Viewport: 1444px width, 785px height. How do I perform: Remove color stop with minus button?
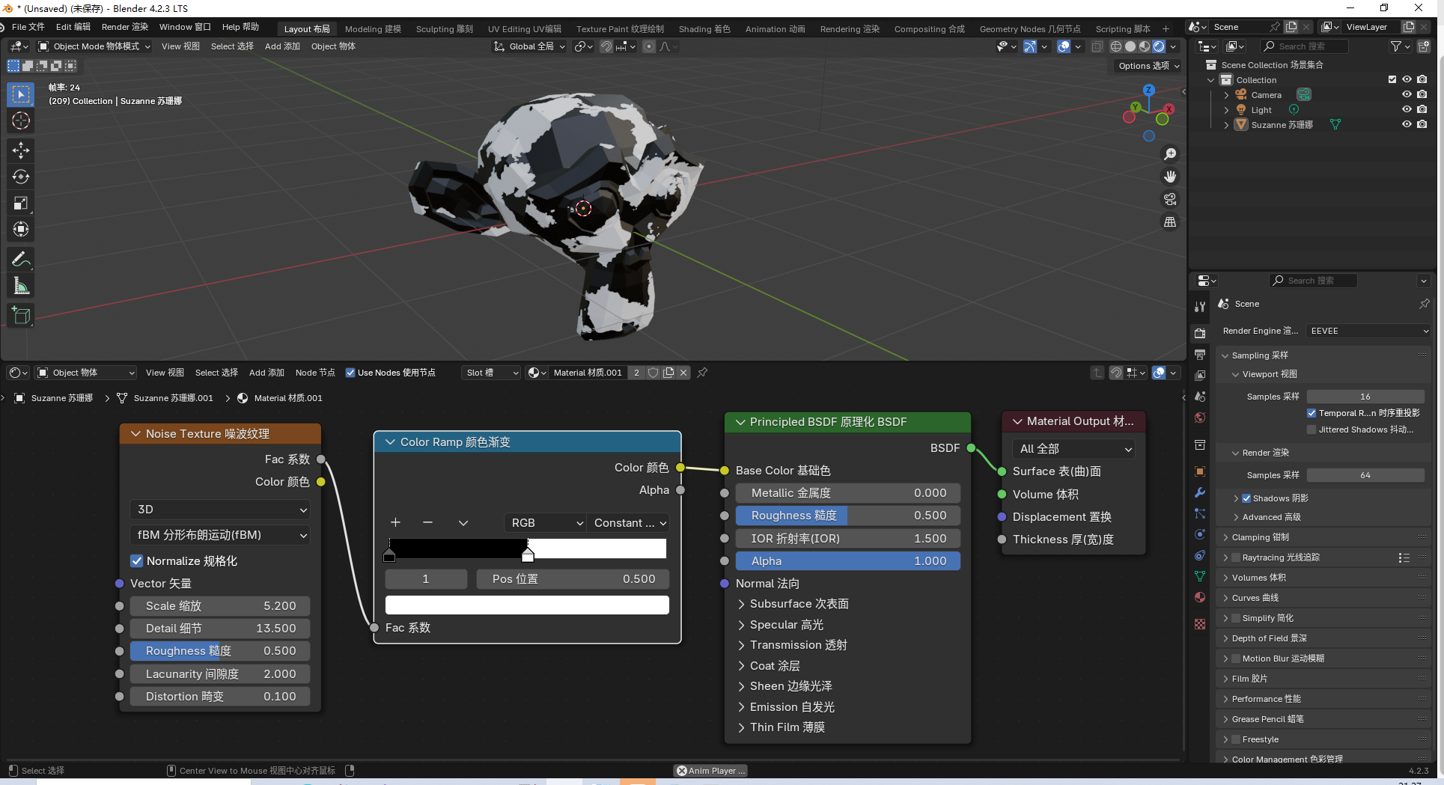427,522
